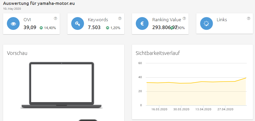Click the Vorschau panel heading
The height and width of the screenshot is (121, 255).
pyautogui.click(x=17, y=53)
